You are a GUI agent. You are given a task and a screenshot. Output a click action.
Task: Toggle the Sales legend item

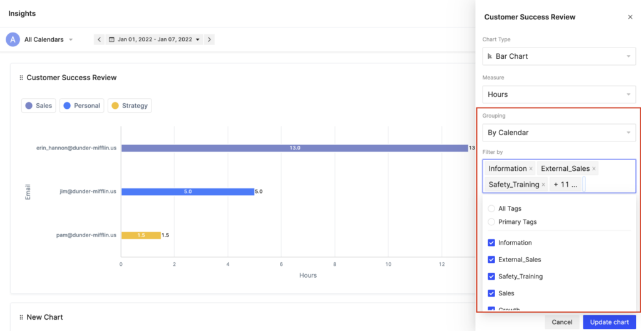(x=38, y=105)
